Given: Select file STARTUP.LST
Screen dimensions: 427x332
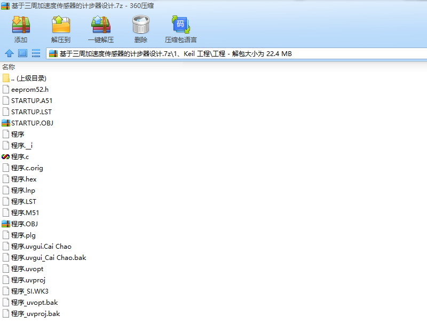Looking at the screenshot, I should pos(27,112).
